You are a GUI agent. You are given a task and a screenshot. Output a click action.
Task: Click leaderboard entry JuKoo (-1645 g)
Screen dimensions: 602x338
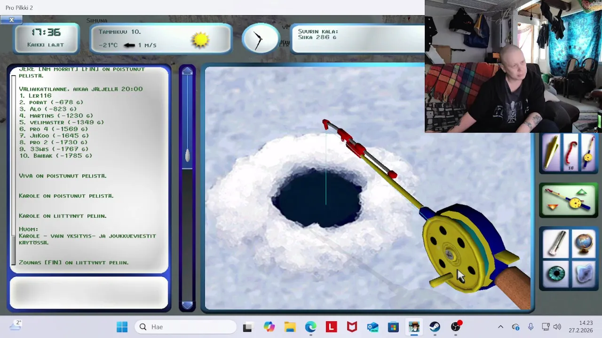click(x=54, y=136)
